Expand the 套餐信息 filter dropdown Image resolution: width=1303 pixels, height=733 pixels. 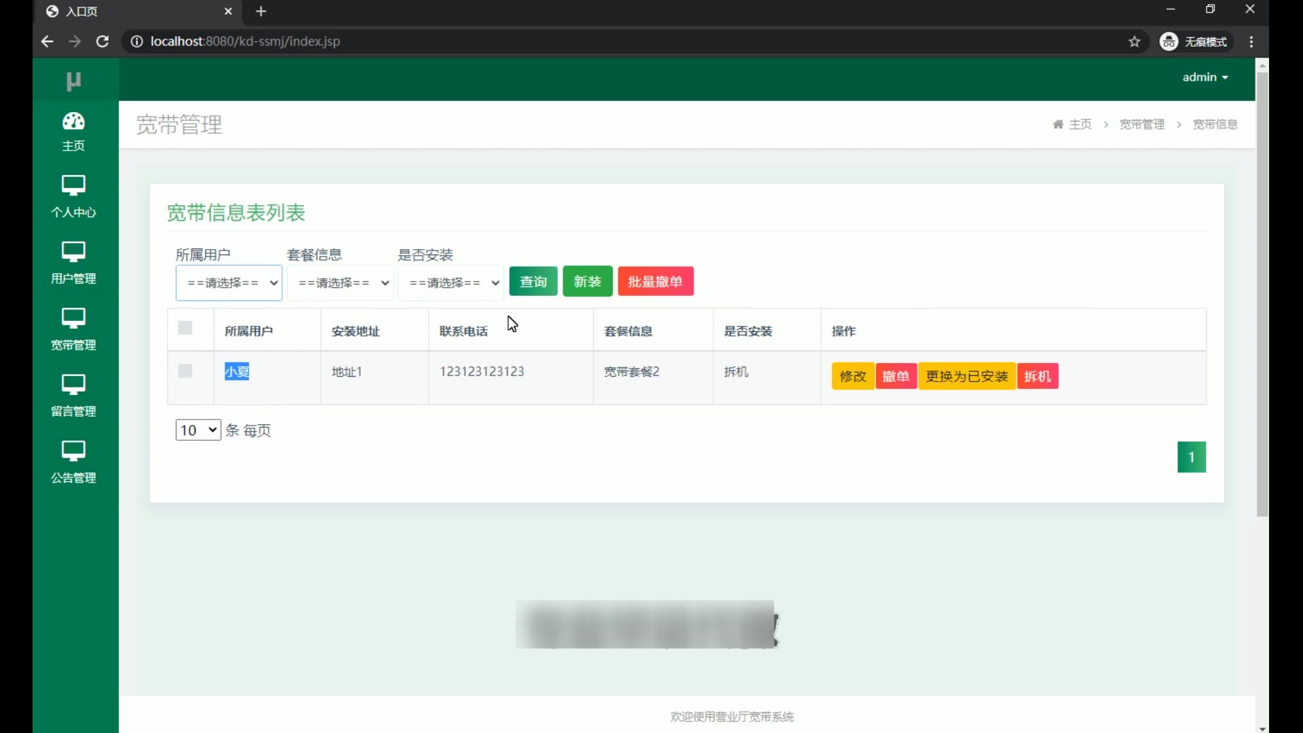340,283
